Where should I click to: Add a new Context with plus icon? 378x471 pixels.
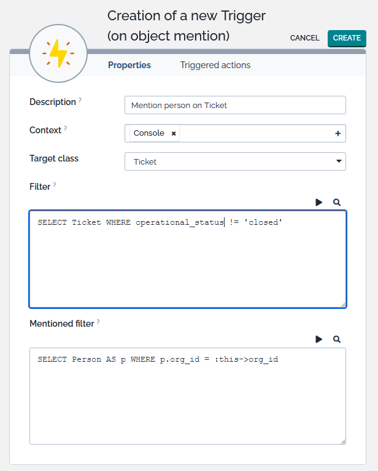coord(337,133)
